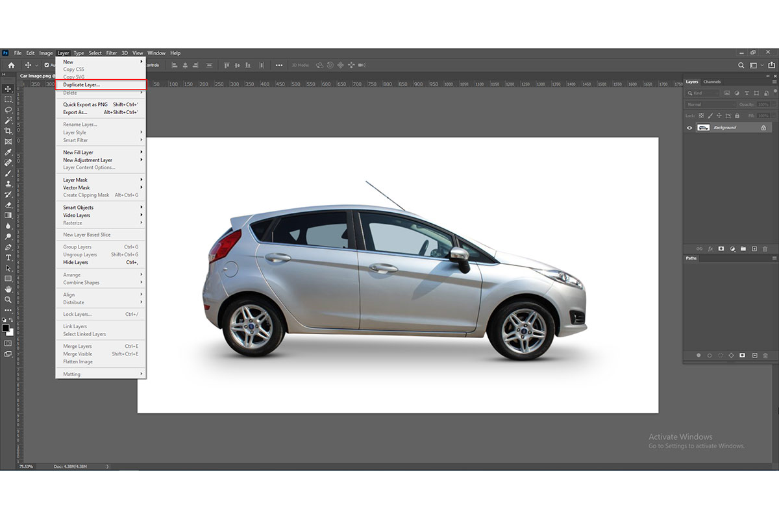Expand the Opacity value dropdown
Image resolution: width=779 pixels, height=519 pixels.
click(x=773, y=104)
